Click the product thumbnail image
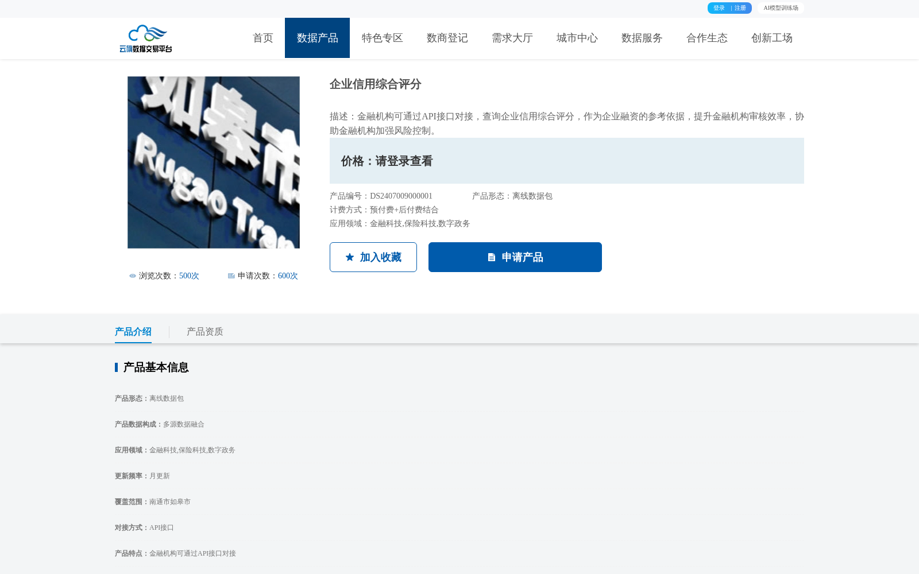Screen dimensions: 919x574 214,162
